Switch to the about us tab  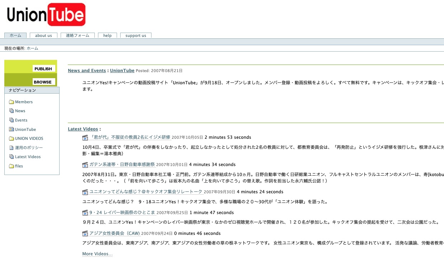pos(43,36)
